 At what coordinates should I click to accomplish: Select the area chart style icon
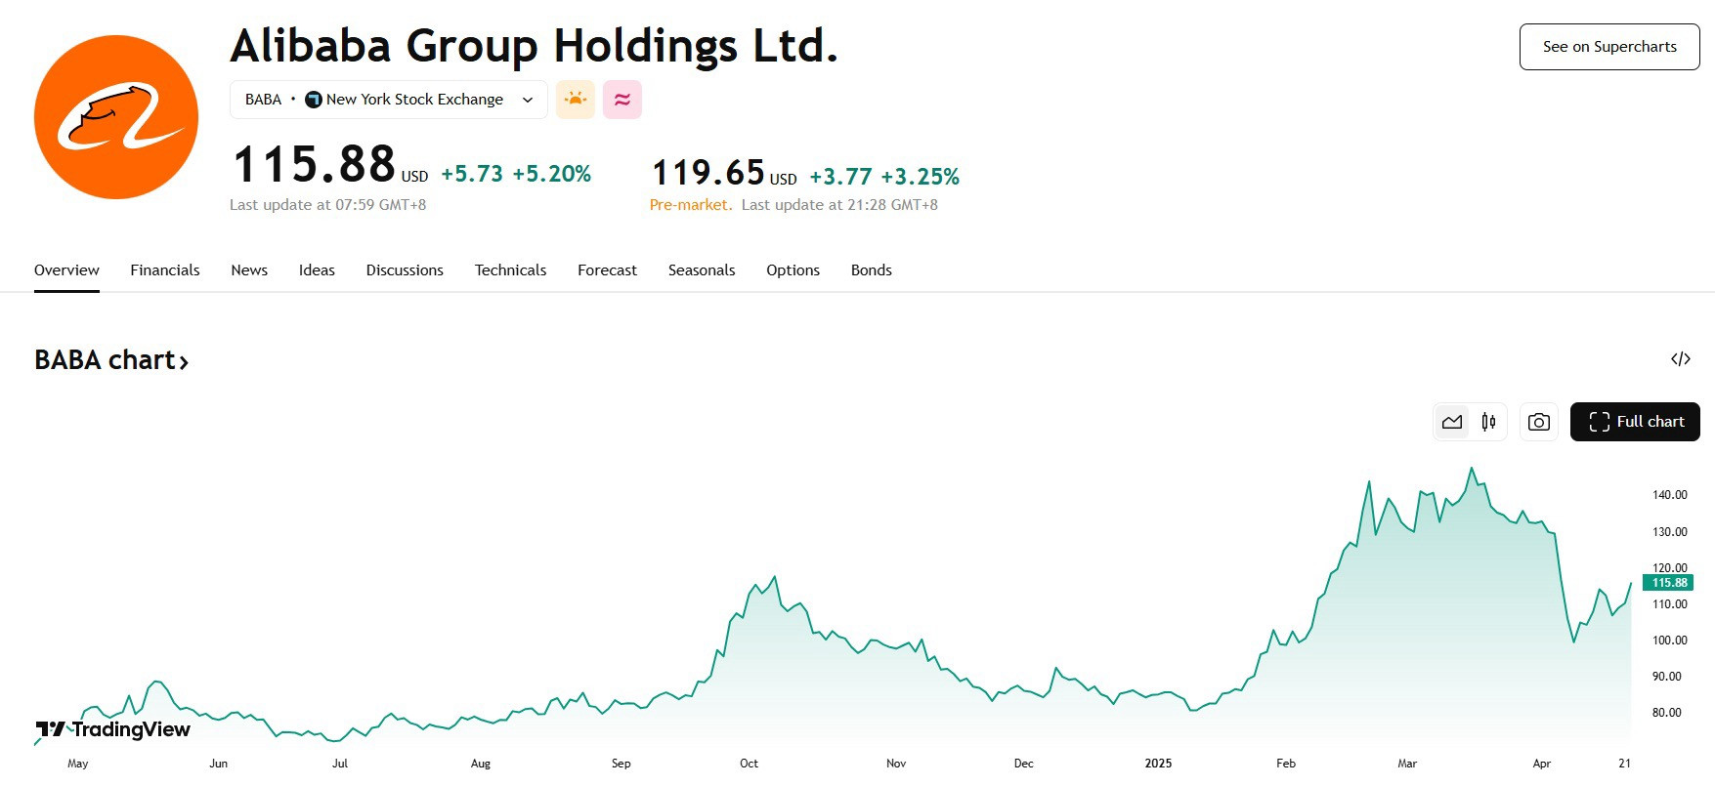click(1452, 422)
